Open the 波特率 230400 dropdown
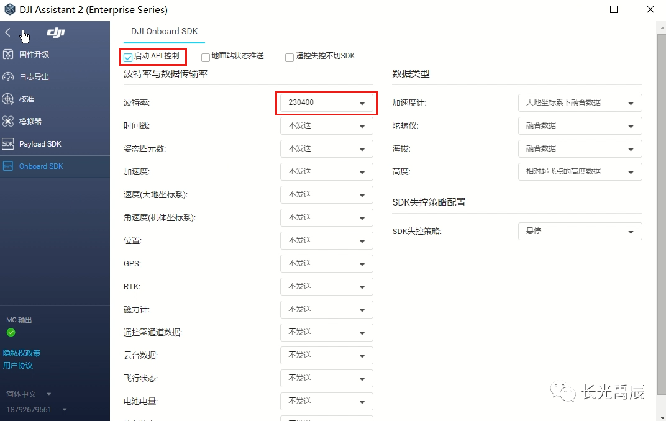 click(327, 103)
